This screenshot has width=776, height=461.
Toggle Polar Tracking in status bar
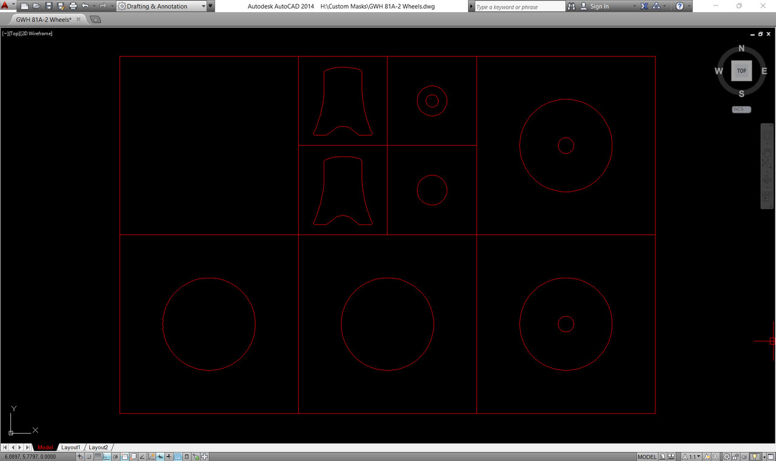(x=115, y=457)
